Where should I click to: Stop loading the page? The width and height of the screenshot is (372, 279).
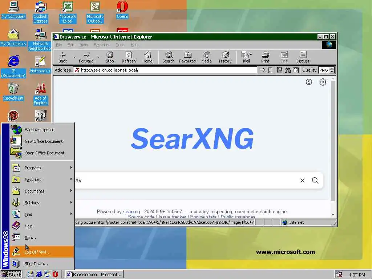point(110,57)
